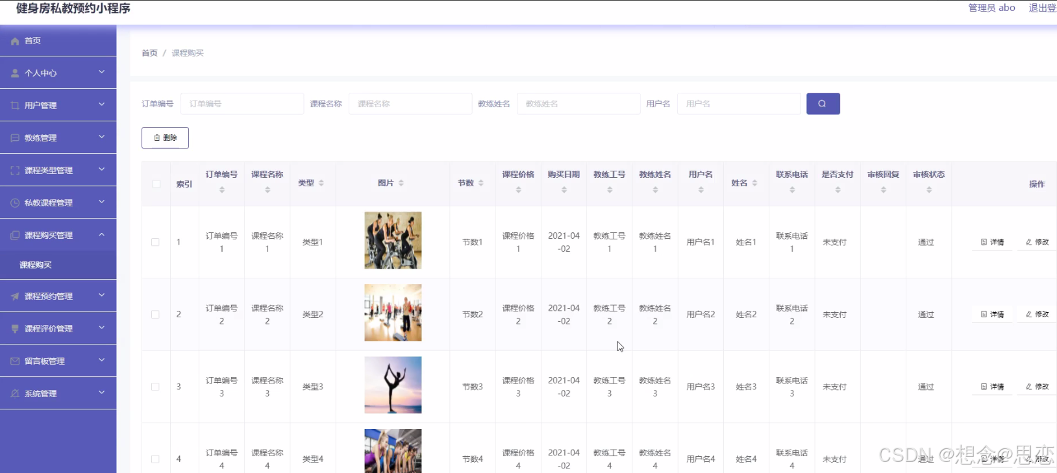Sort by 审核状态 column arrows
Screen dimensions: 1057x473
[x=929, y=190]
